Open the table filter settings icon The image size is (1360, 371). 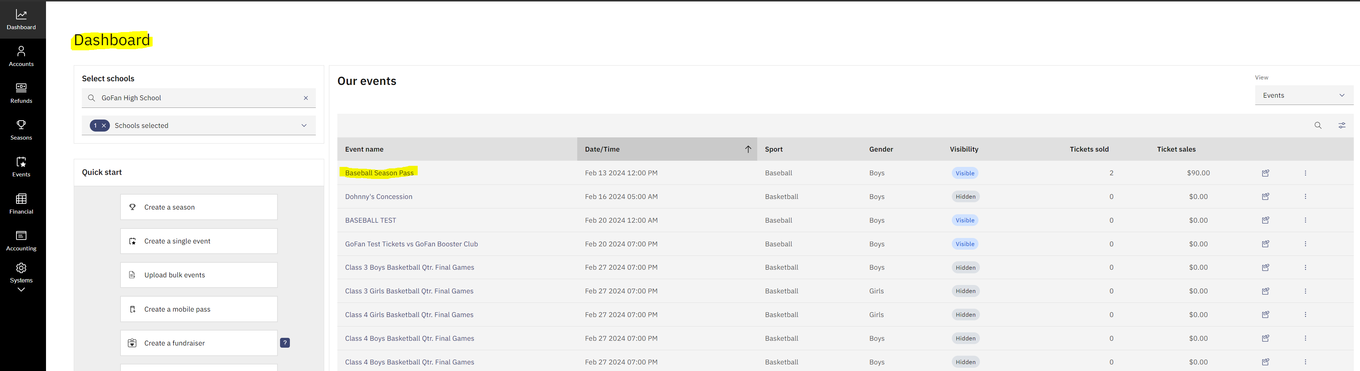pos(1341,125)
